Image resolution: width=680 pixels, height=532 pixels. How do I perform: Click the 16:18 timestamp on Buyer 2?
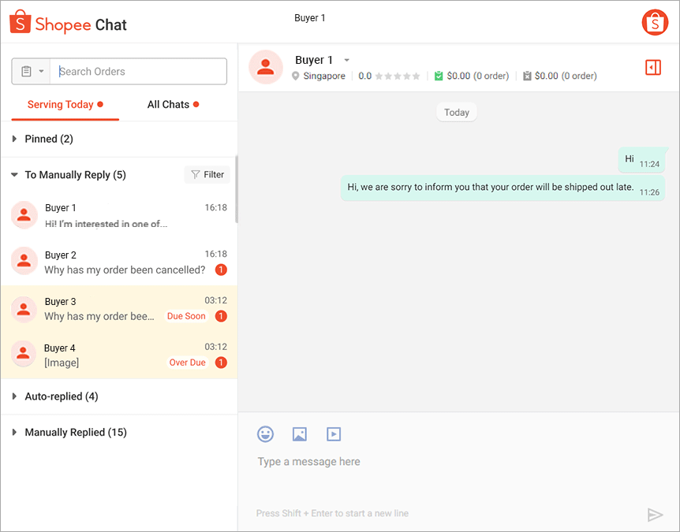[216, 254]
